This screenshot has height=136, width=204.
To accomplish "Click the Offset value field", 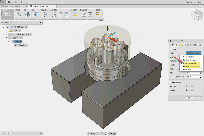I will pos(193,73).
